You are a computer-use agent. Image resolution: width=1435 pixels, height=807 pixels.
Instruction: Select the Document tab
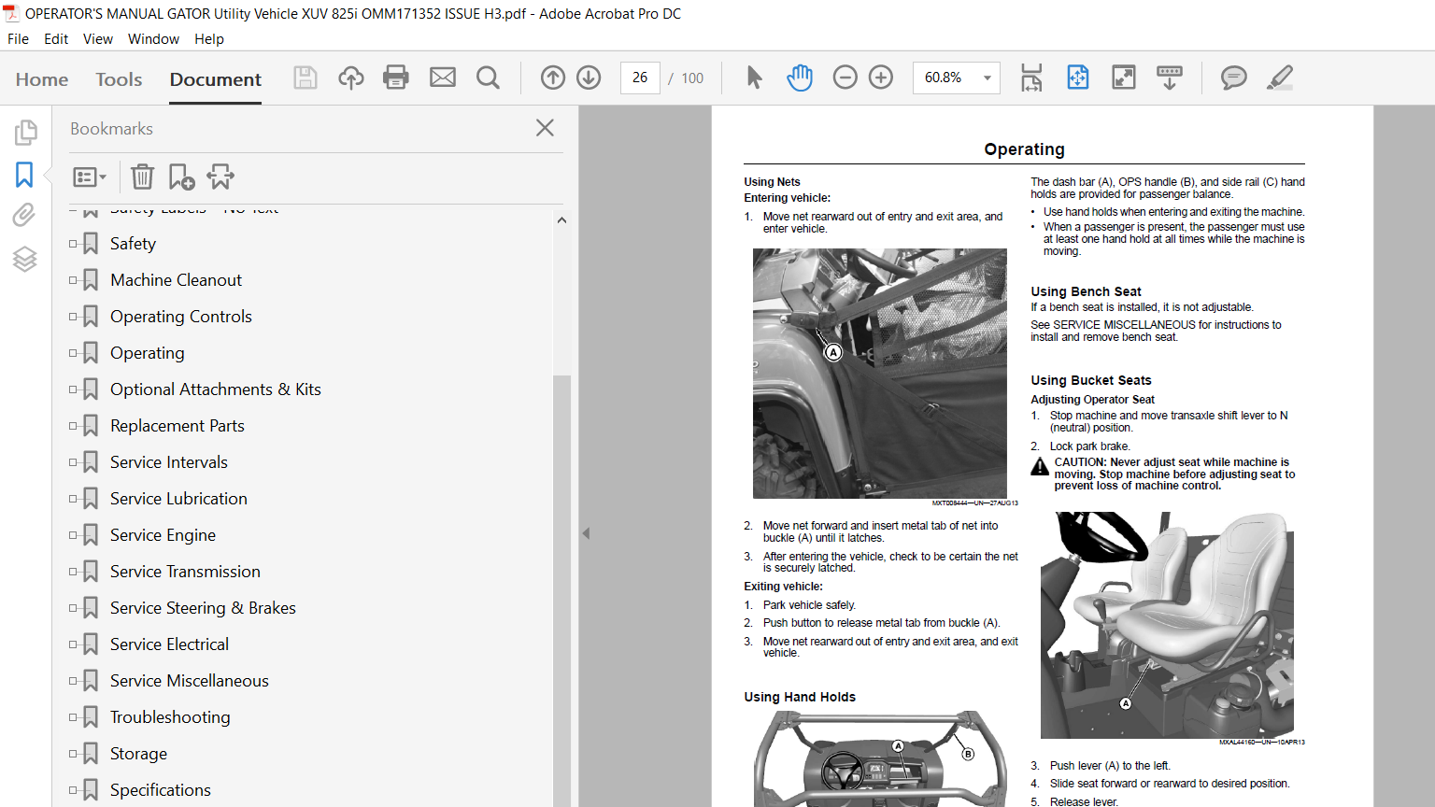tap(216, 79)
